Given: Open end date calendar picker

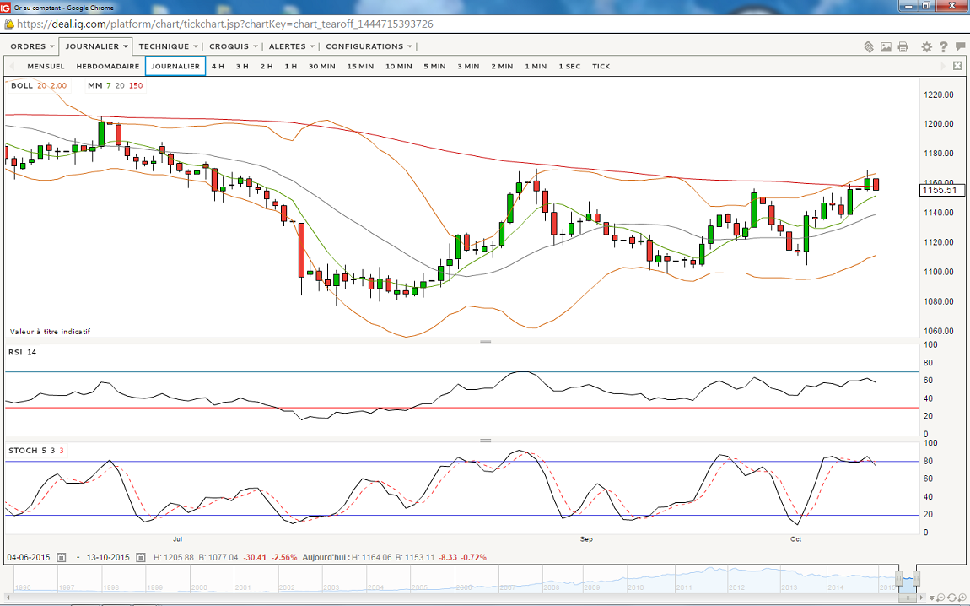Looking at the screenshot, I should [x=141, y=557].
